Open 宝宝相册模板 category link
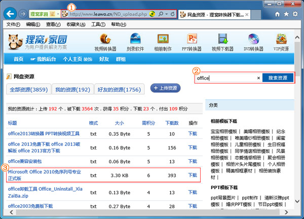Screen dimensions: 304x219 224,131
